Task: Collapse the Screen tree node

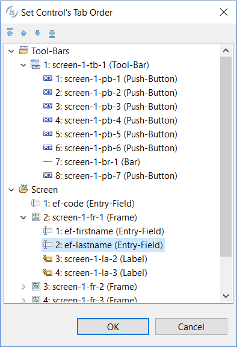Action: [x=11, y=190]
